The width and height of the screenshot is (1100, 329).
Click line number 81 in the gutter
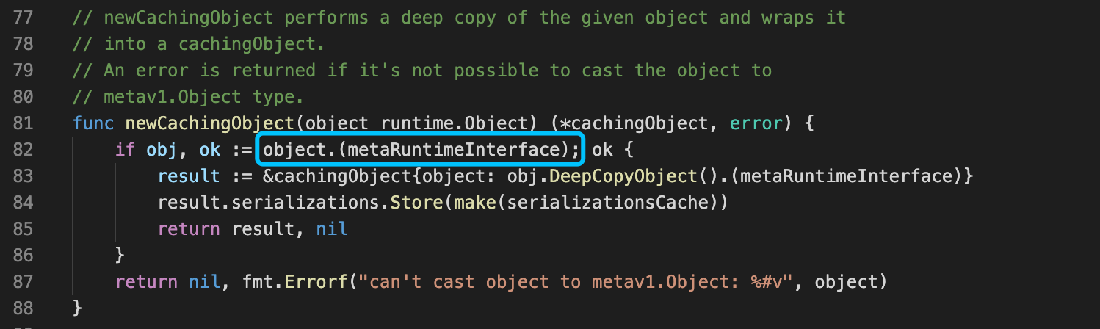tap(23, 123)
